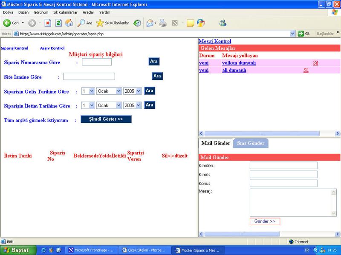The height and width of the screenshot is (255, 341).
Task: Click the Forward navigation arrow icon
Action: (x=32, y=23)
